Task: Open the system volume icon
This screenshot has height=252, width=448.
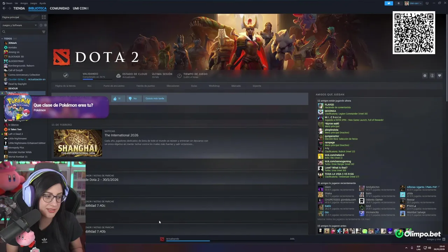Action: (429, 248)
